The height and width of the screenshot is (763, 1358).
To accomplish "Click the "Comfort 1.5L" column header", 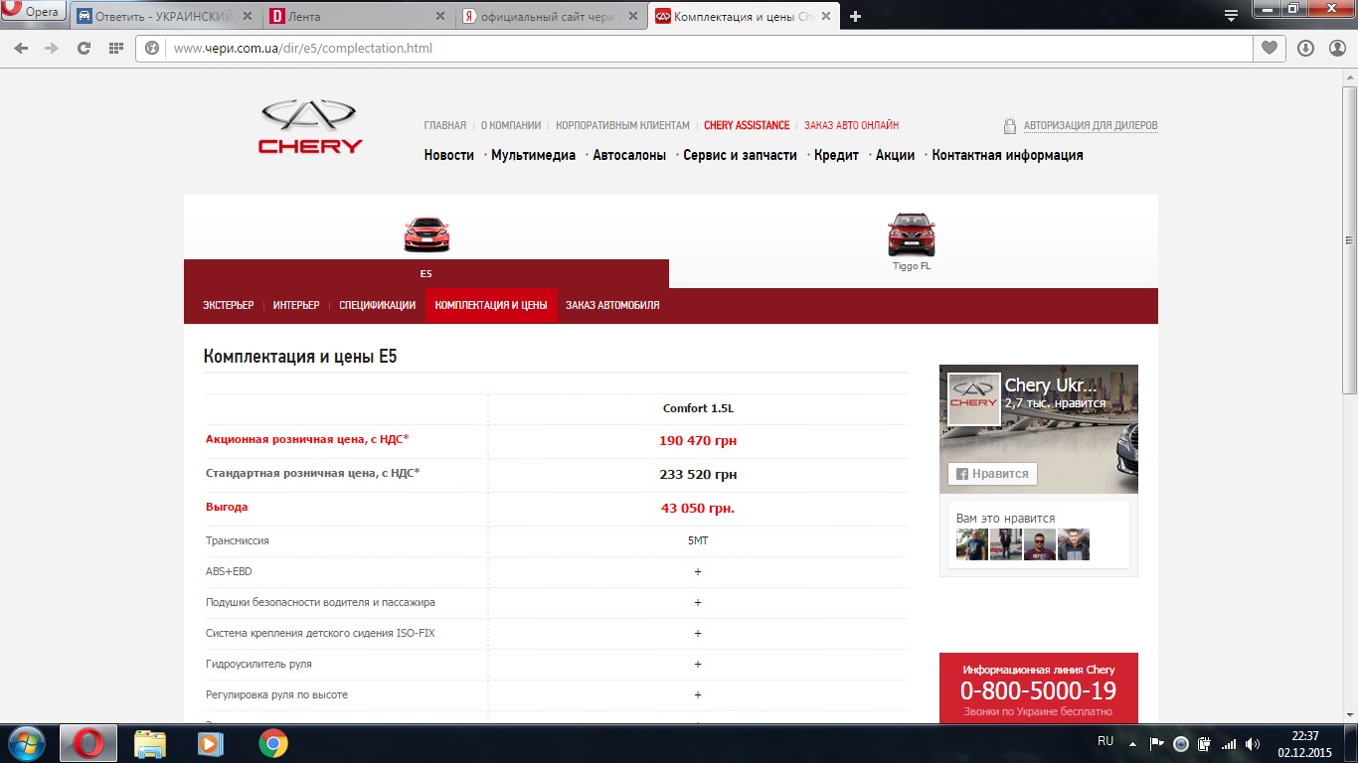I will 698,408.
